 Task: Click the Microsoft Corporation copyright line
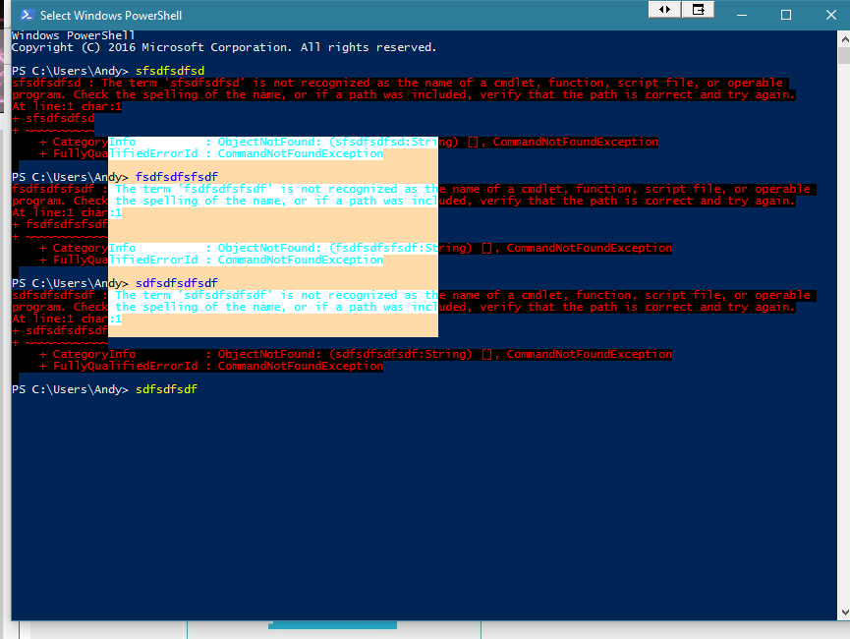pos(224,47)
